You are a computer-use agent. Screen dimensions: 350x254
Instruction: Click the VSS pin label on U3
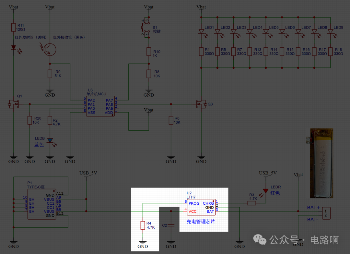point(91,113)
